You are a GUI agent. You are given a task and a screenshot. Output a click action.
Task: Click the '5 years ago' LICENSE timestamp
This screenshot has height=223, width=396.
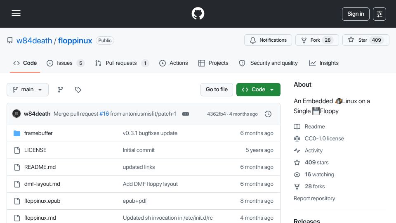(259, 150)
